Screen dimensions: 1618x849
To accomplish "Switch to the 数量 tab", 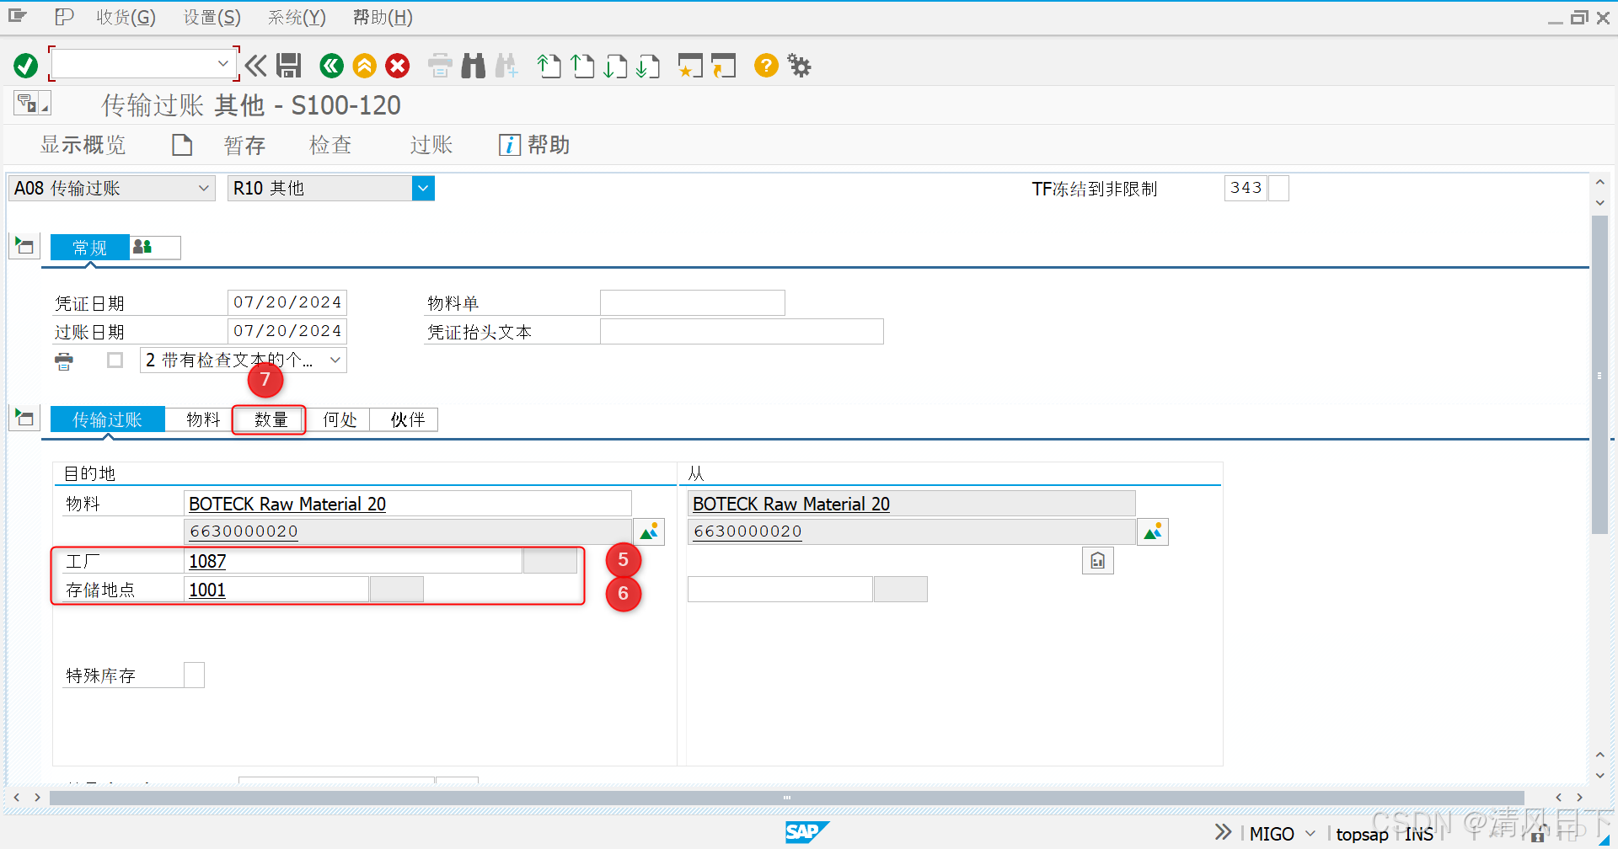I will tap(271, 419).
